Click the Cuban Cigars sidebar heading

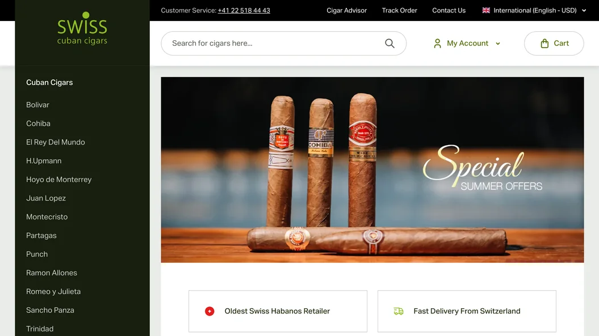49,82
